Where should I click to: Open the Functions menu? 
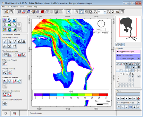[15, 7]
